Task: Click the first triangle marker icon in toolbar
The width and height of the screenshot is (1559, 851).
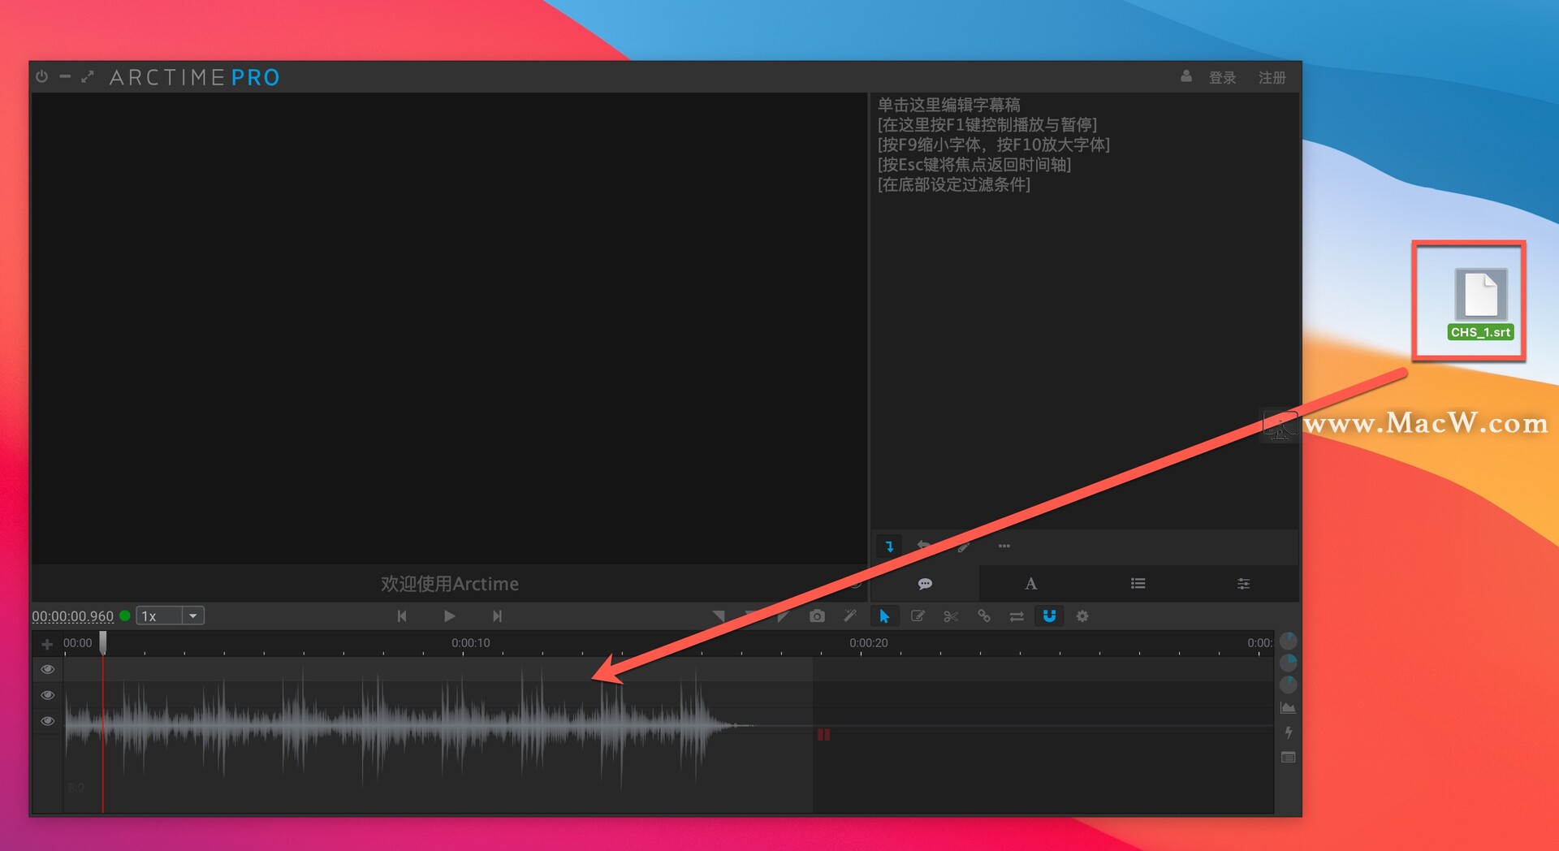Action: [719, 616]
